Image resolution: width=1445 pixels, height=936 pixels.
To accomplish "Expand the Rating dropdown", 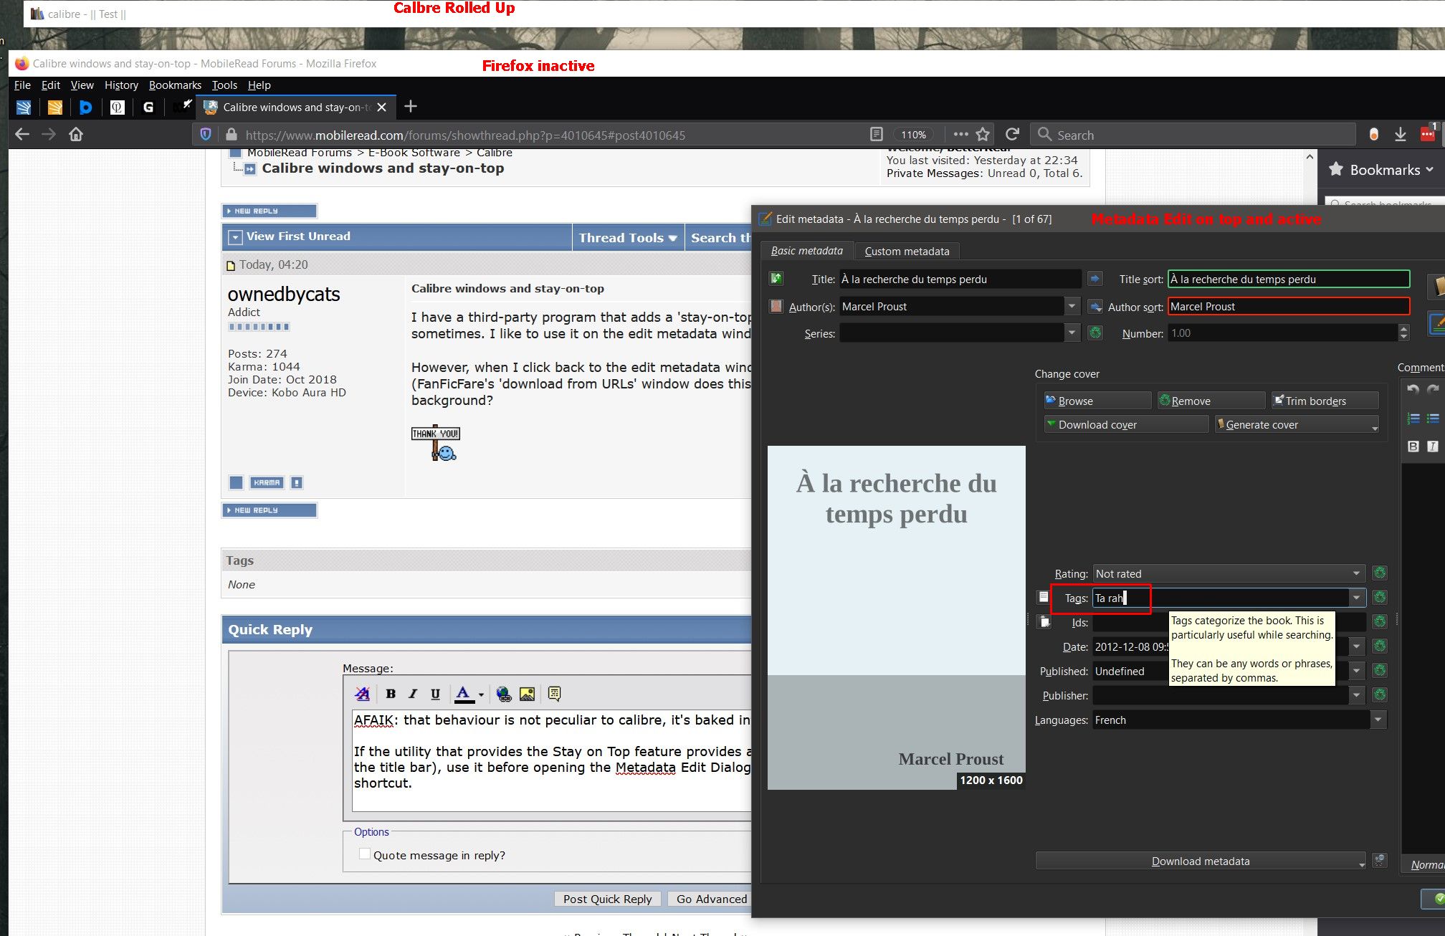I will click(x=1356, y=573).
